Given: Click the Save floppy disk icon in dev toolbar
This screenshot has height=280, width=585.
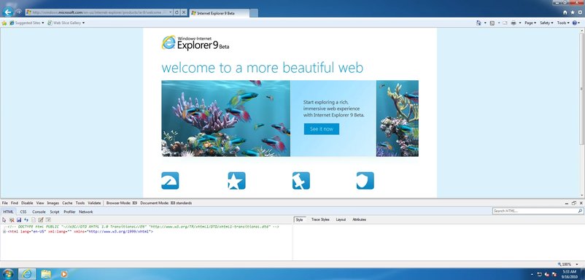Looking at the screenshot, I should [x=19, y=220].
